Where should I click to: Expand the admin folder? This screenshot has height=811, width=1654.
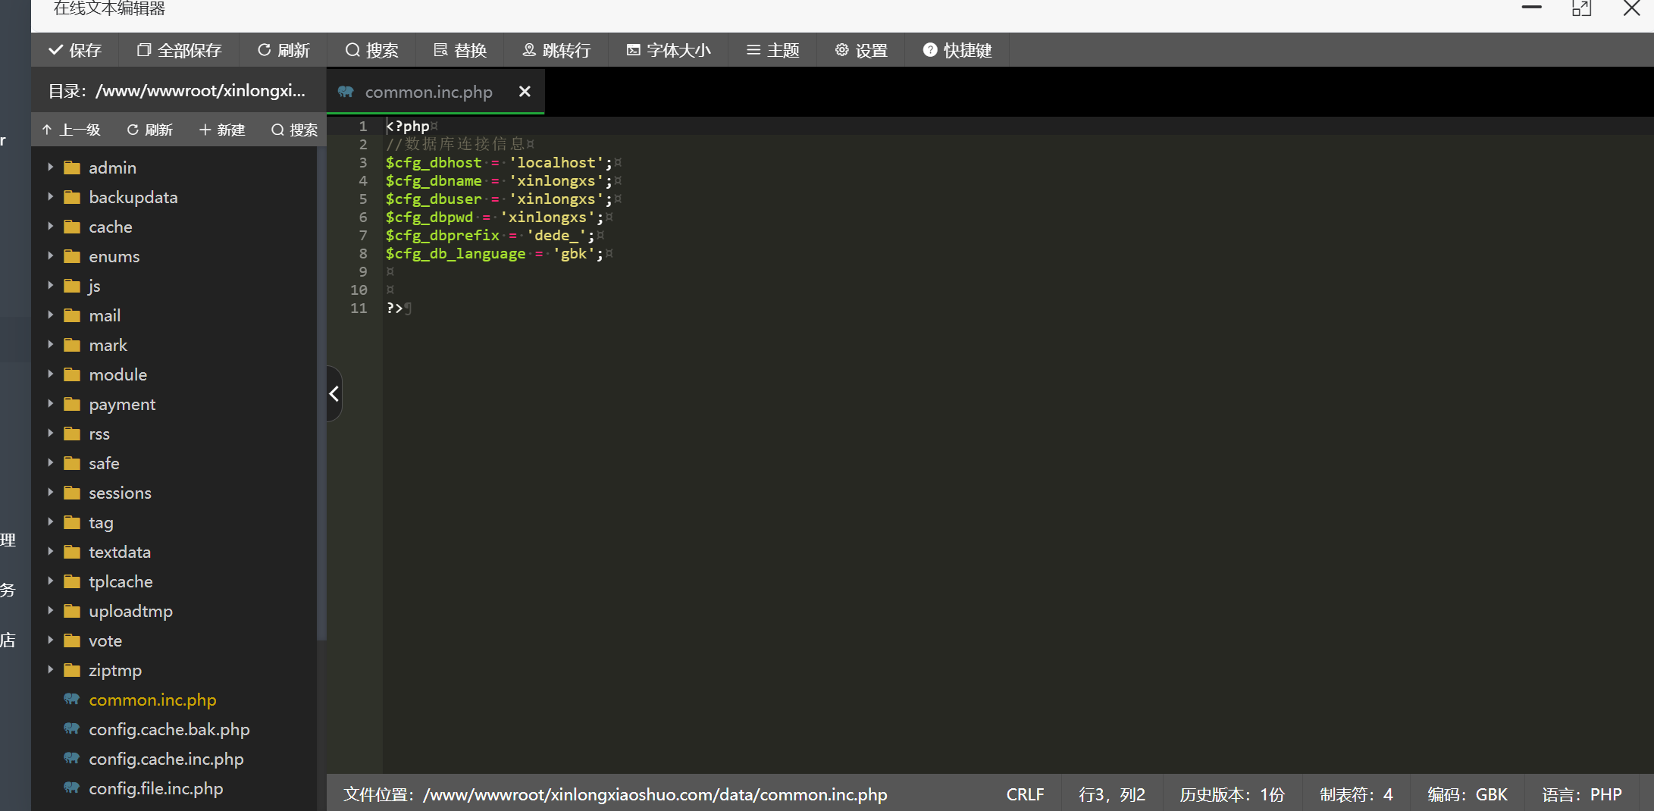(50, 168)
